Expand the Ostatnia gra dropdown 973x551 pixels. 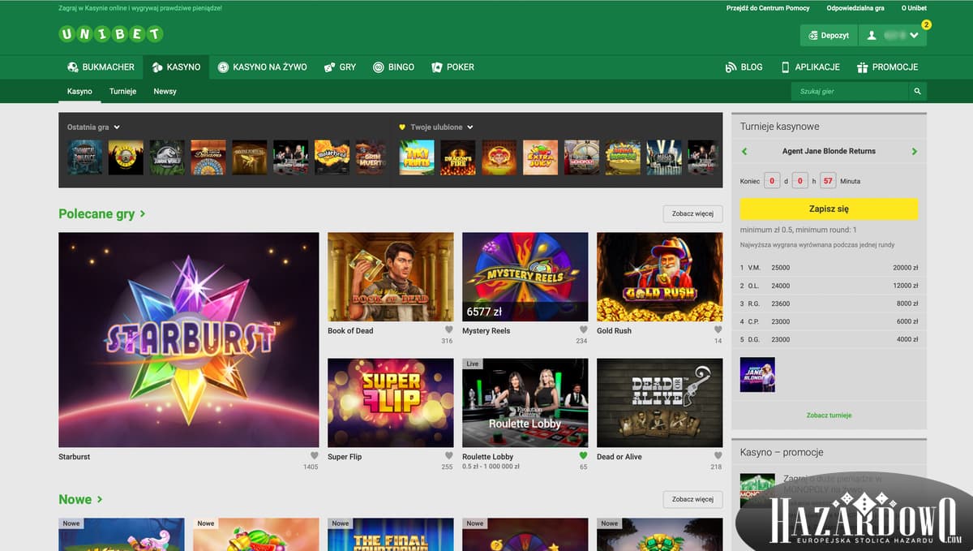click(x=117, y=127)
